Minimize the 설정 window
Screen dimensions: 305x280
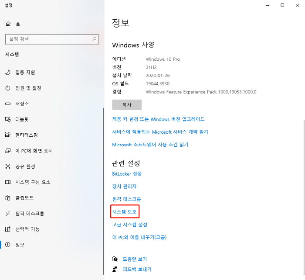[x=268, y=5]
